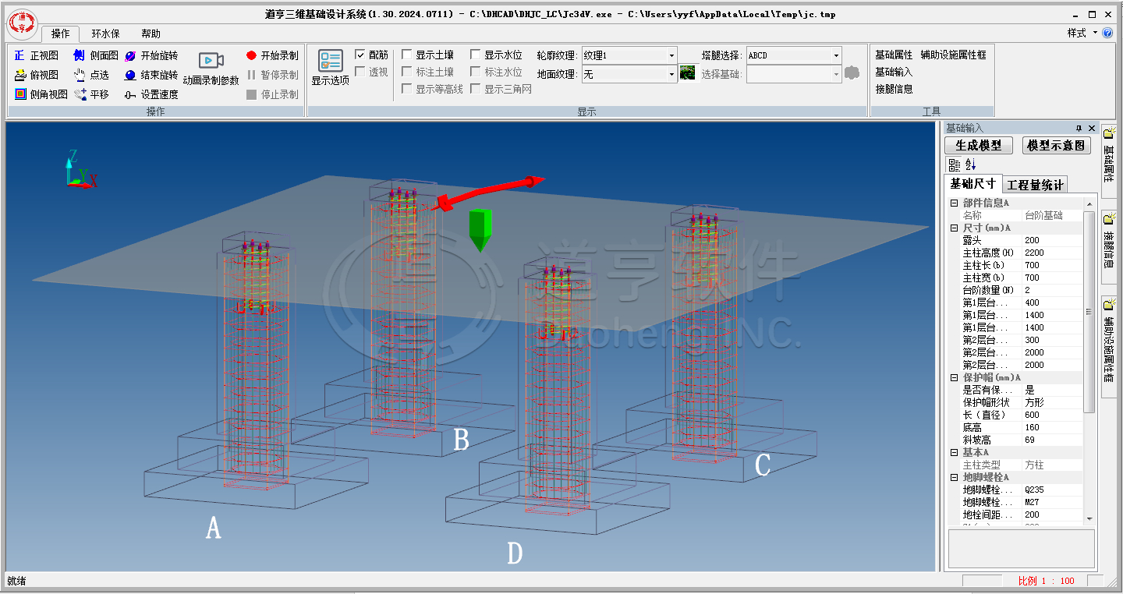Pin the 基础输入 panel with the pushpin
This screenshot has height=594, width=1123.
click(x=1079, y=128)
